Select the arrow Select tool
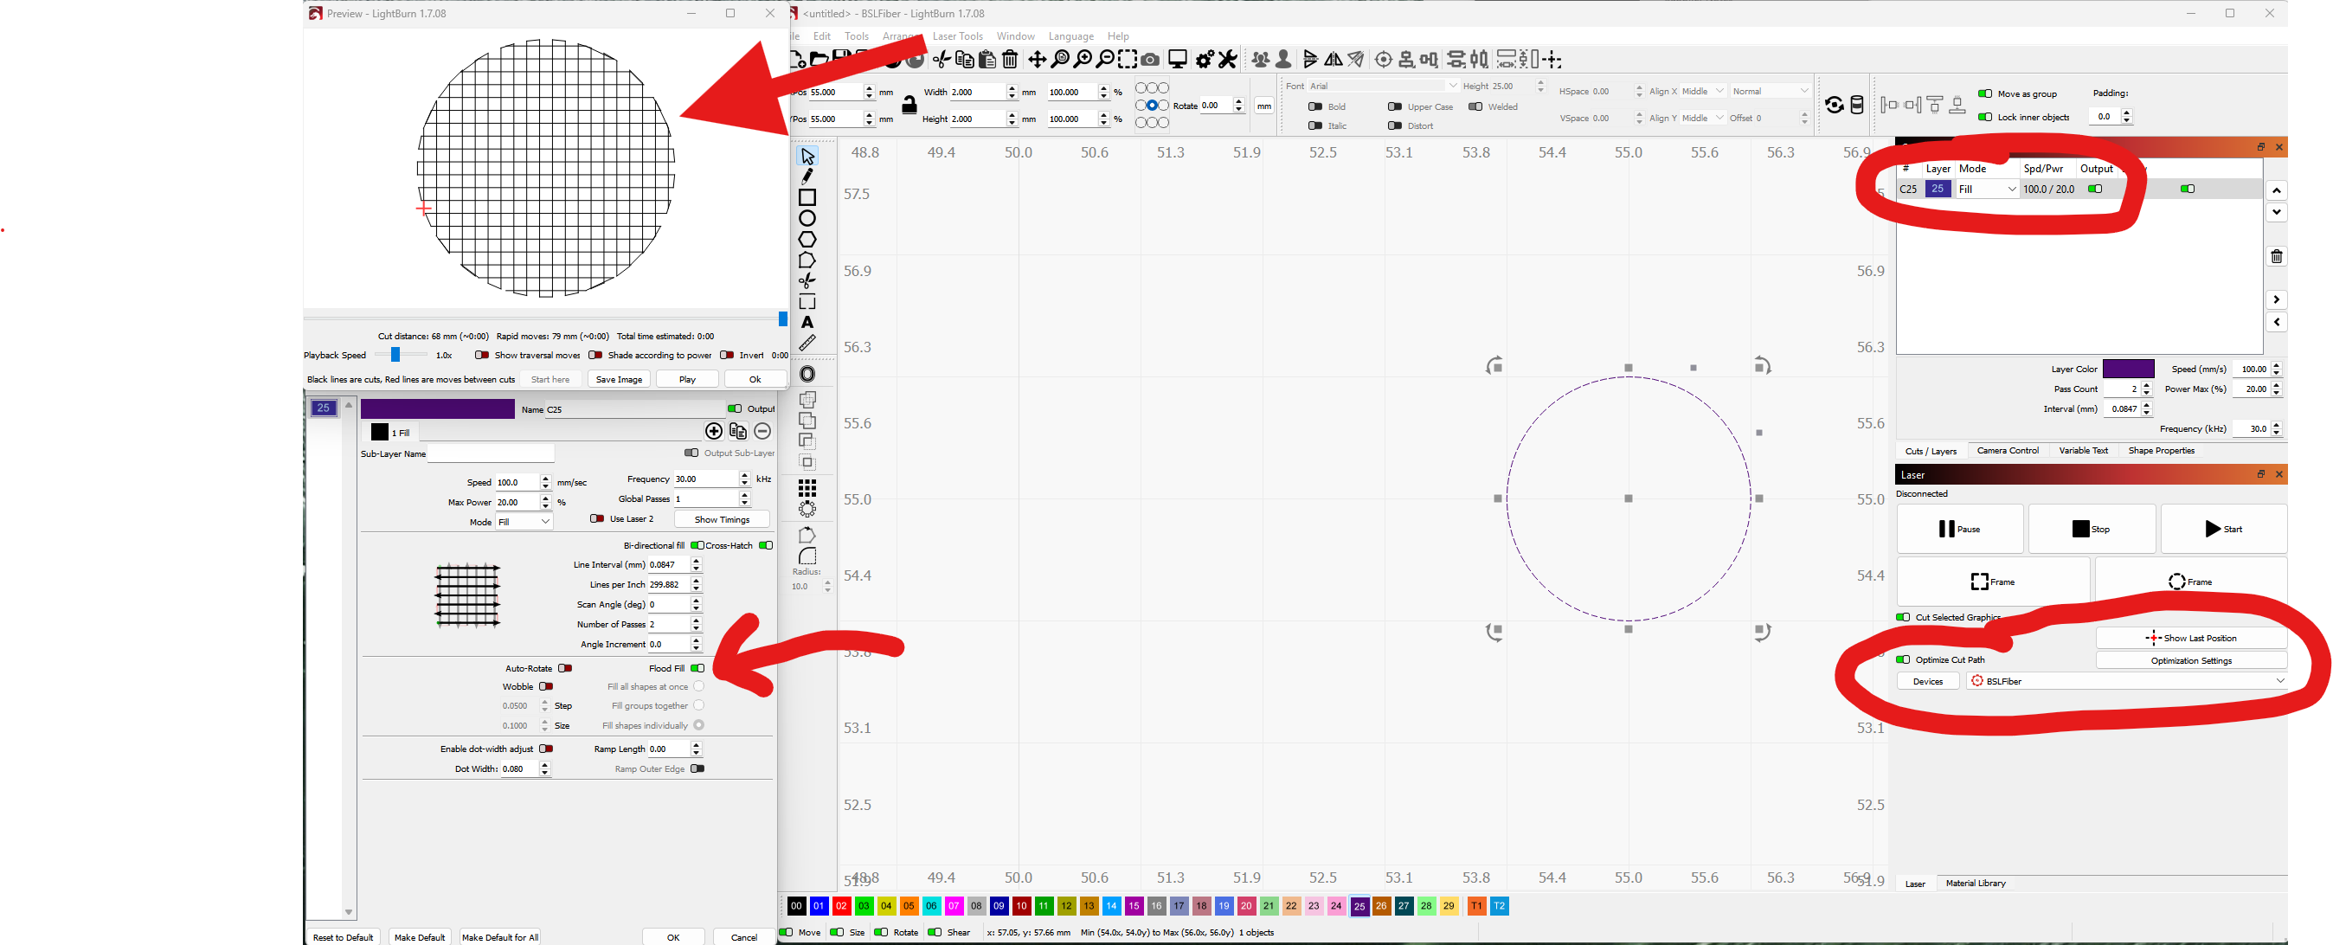The image size is (2333, 945). tap(807, 156)
